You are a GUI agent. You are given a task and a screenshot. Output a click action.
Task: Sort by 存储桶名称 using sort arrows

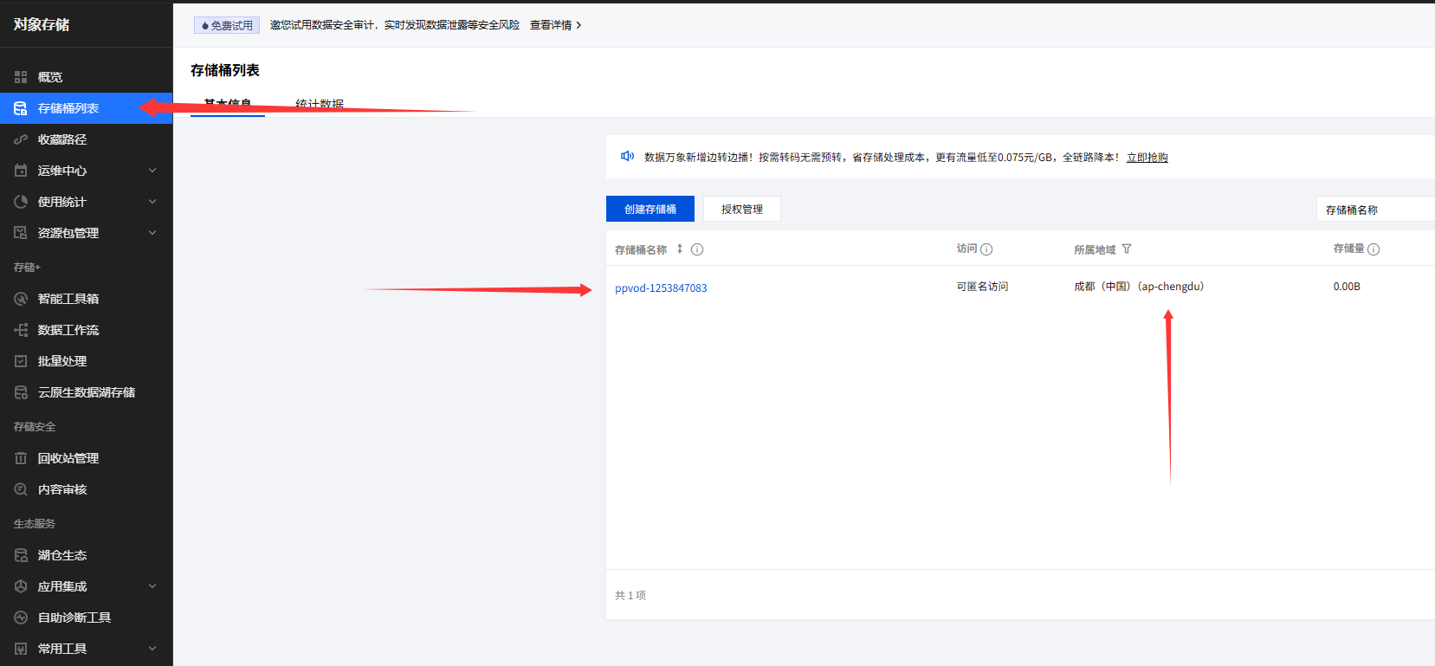[x=680, y=249]
